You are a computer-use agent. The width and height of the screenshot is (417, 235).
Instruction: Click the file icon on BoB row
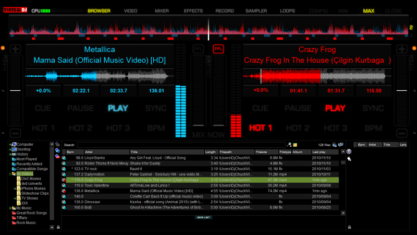tap(64, 207)
